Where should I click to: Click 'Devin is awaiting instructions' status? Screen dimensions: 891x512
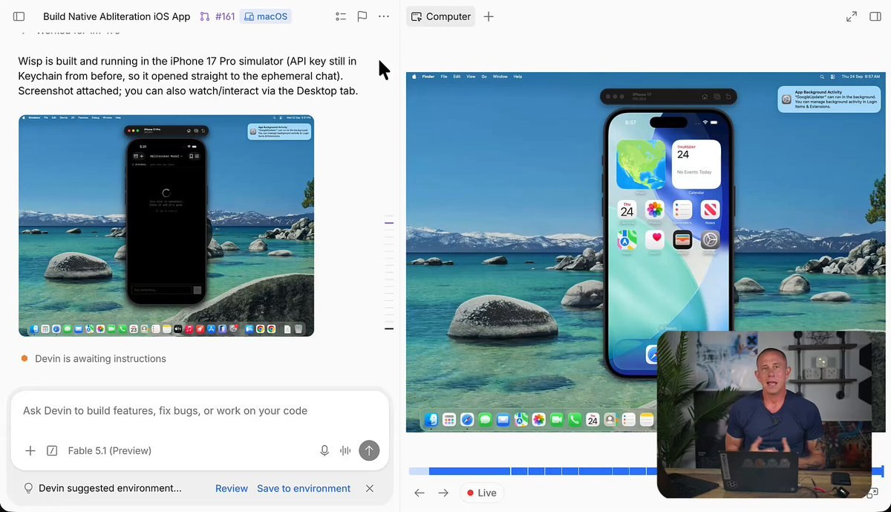tap(100, 359)
